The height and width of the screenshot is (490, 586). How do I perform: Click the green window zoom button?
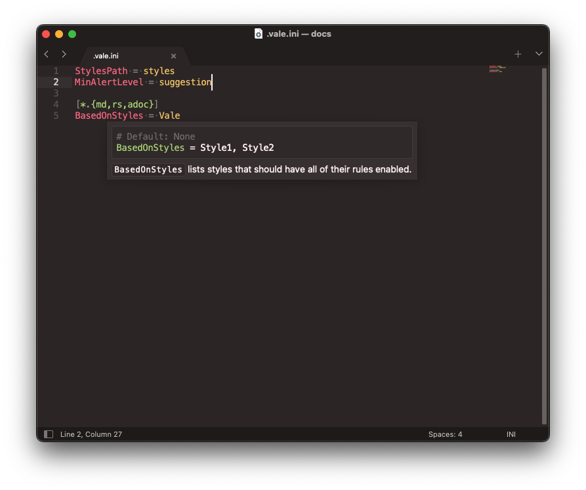[x=72, y=34]
